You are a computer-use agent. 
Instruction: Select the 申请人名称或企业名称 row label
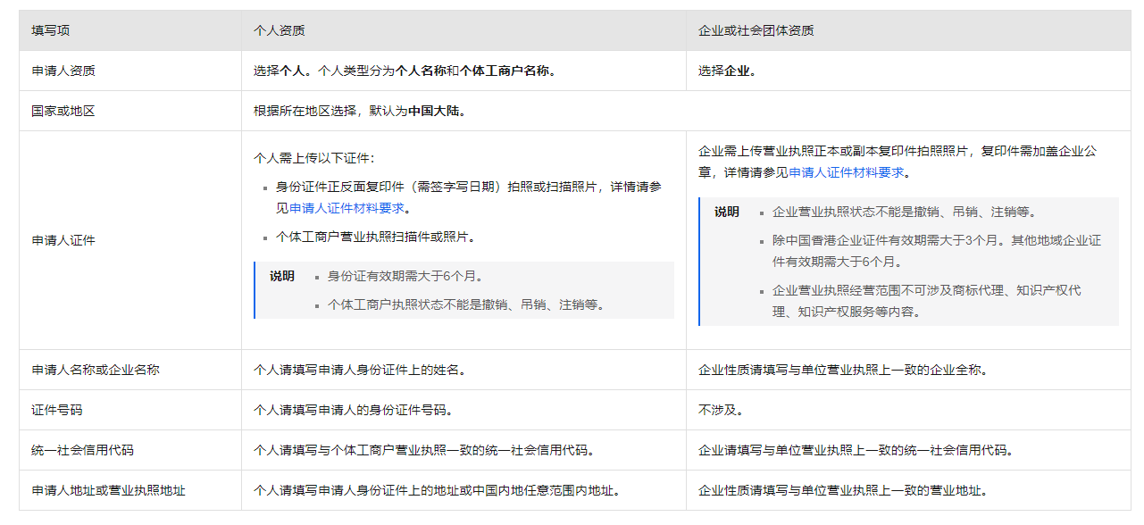[x=96, y=369]
